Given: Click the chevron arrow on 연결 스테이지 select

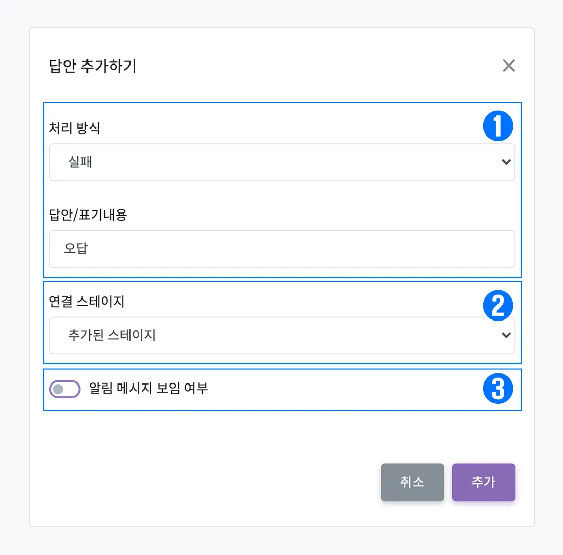Looking at the screenshot, I should [x=506, y=335].
